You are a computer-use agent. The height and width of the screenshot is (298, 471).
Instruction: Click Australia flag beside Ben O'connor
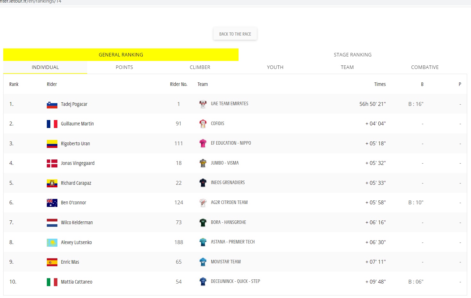click(x=52, y=203)
